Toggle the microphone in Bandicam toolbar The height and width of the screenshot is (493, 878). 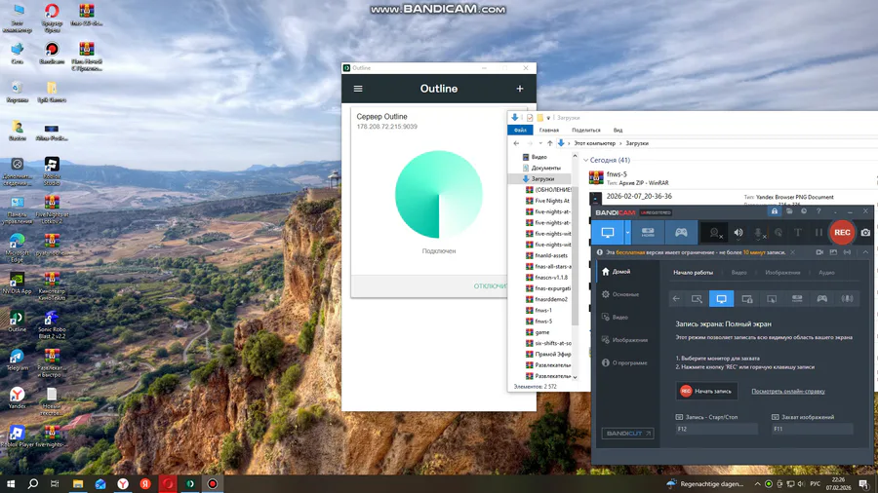(759, 233)
